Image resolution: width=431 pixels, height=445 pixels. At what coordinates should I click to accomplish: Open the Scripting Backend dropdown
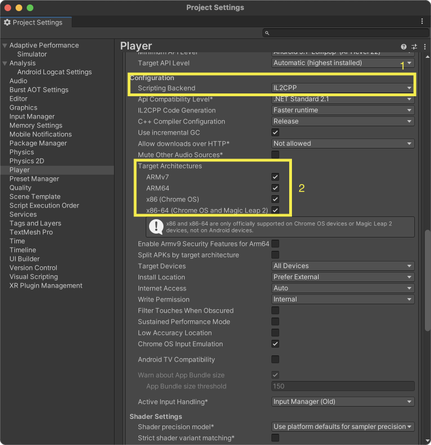(x=343, y=88)
